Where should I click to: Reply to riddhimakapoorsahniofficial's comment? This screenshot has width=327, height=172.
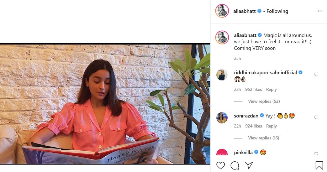tap(271, 89)
